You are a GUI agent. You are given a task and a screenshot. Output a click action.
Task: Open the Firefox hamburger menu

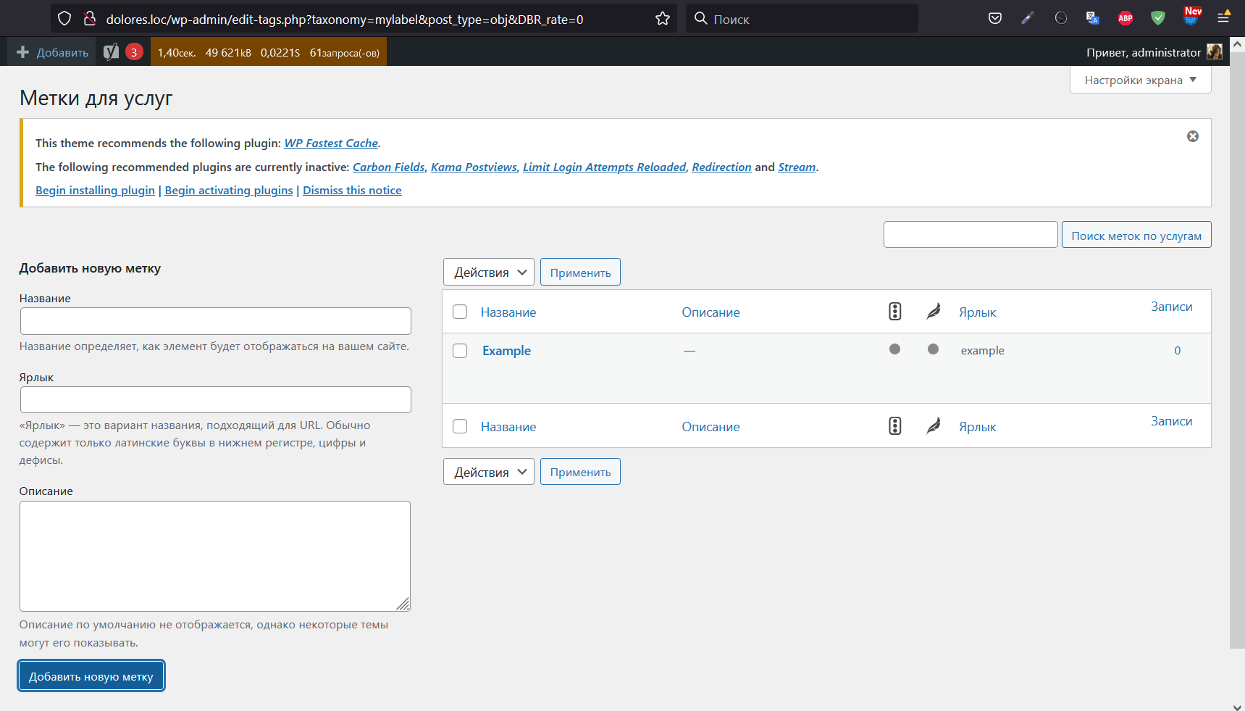pos(1223,17)
